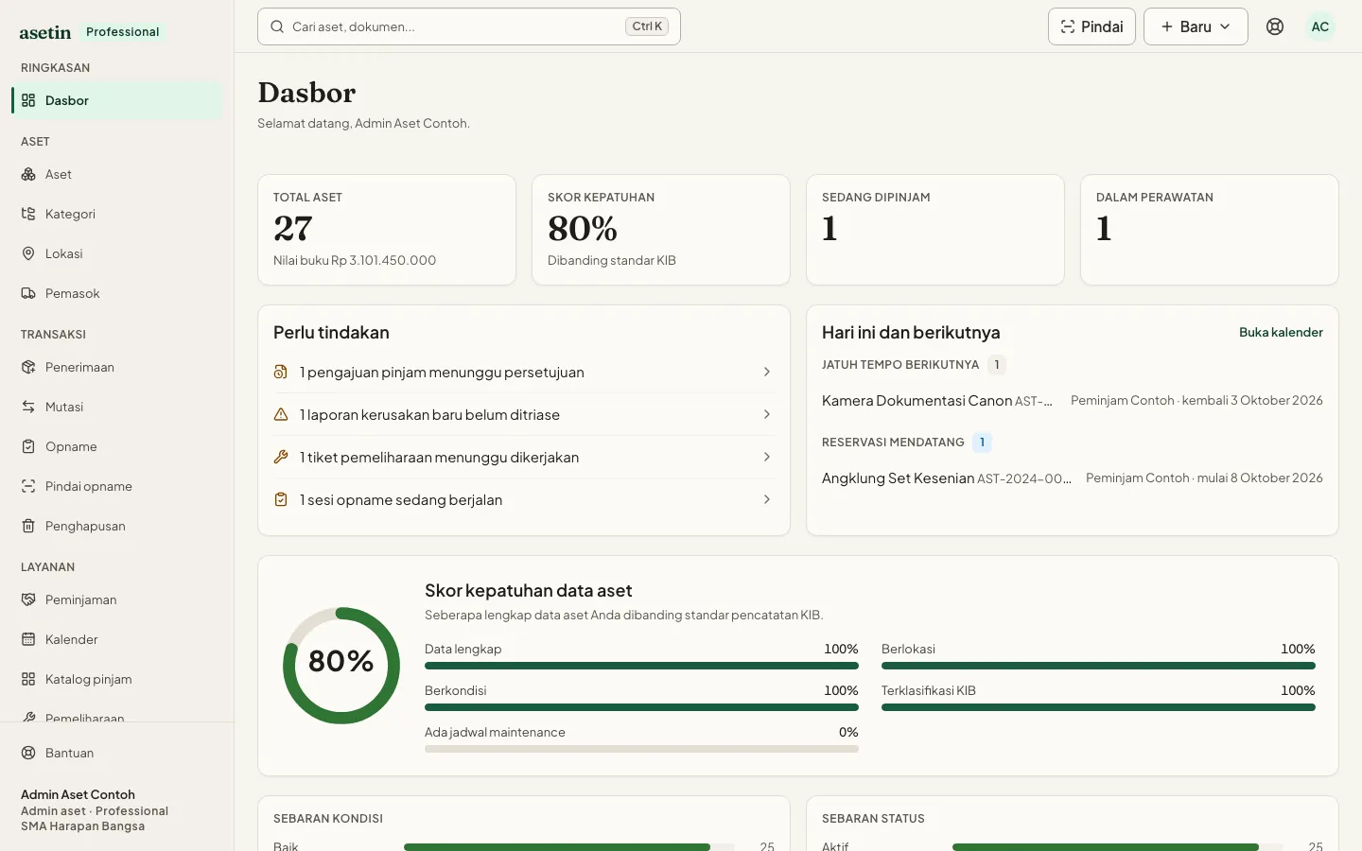
Task: Click the Data lengkap progress bar
Action: (x=641, y=666)
